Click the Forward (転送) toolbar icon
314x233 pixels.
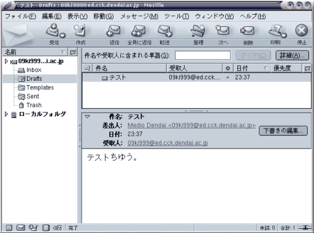click(164, 31)
